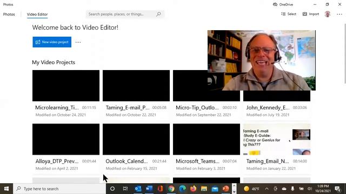Click the 00:33:06 duration label
Image resolution: width=346 pixels, height=194 pixels.
tap(300, 108)
